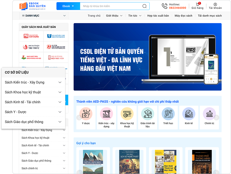Screen dimensions: 231x174
Task: Open the Tài khoản account icon
Action: pos(215,5)
